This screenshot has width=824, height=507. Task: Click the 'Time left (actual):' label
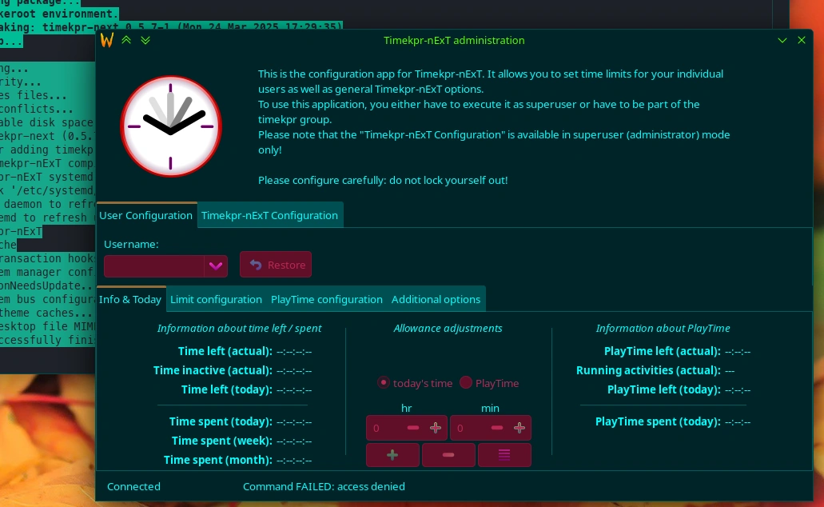pos(225,351)
